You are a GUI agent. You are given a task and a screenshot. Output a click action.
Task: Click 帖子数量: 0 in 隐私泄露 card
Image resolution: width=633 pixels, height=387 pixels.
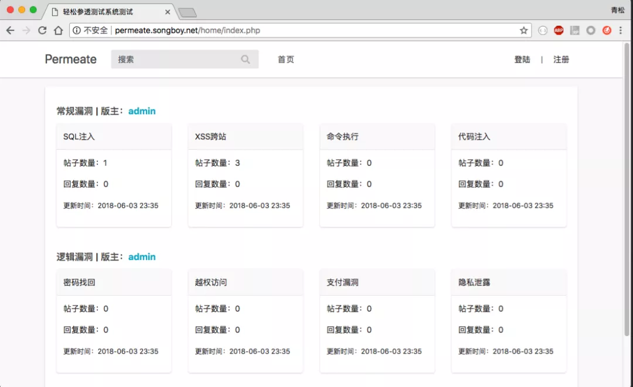click(x=481, y=309)
